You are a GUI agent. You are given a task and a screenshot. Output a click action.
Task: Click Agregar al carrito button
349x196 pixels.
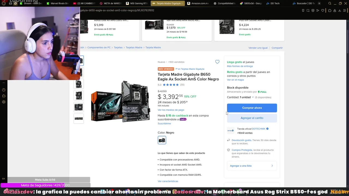tap(252, 118)
